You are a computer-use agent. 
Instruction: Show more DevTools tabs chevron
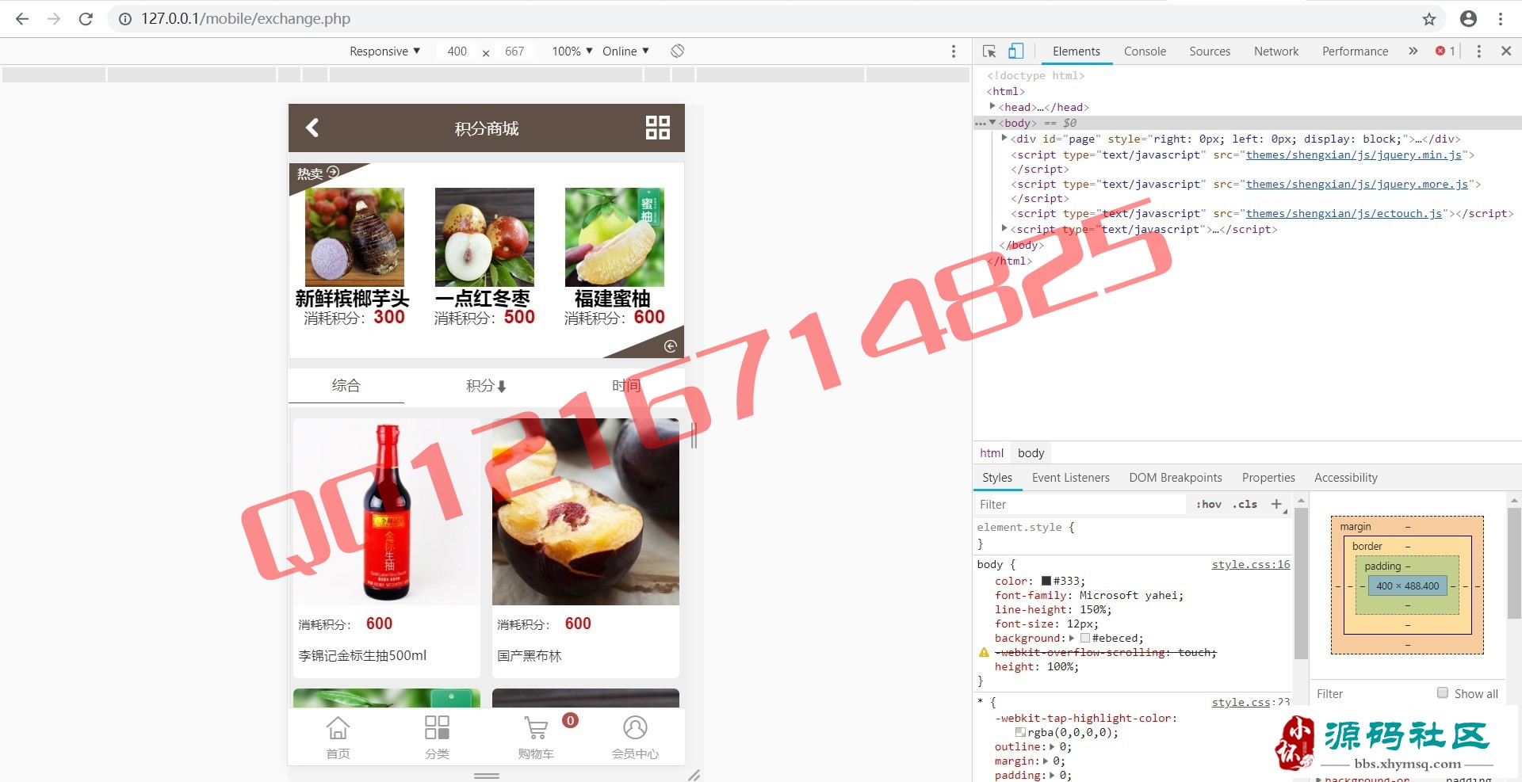click(1413, 51)
